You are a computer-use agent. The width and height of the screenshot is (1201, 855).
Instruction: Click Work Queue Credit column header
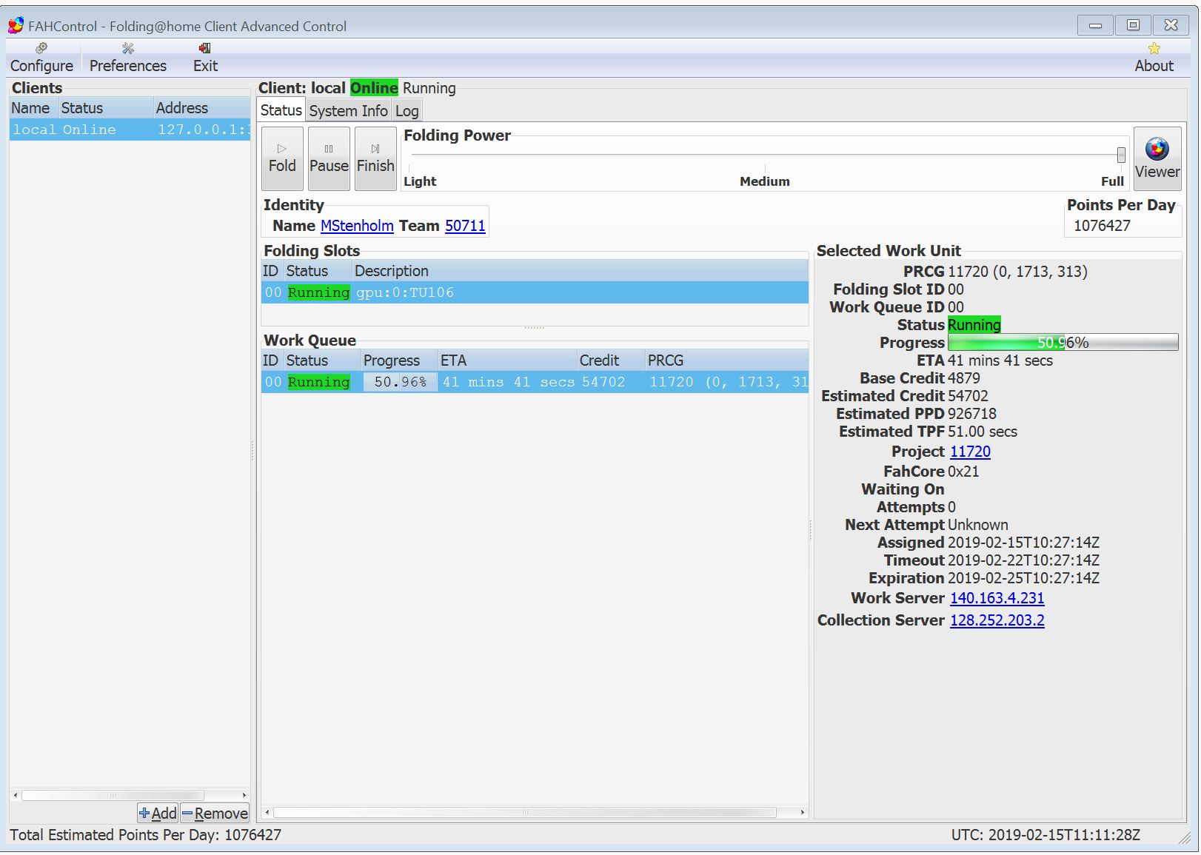(610, 361)
